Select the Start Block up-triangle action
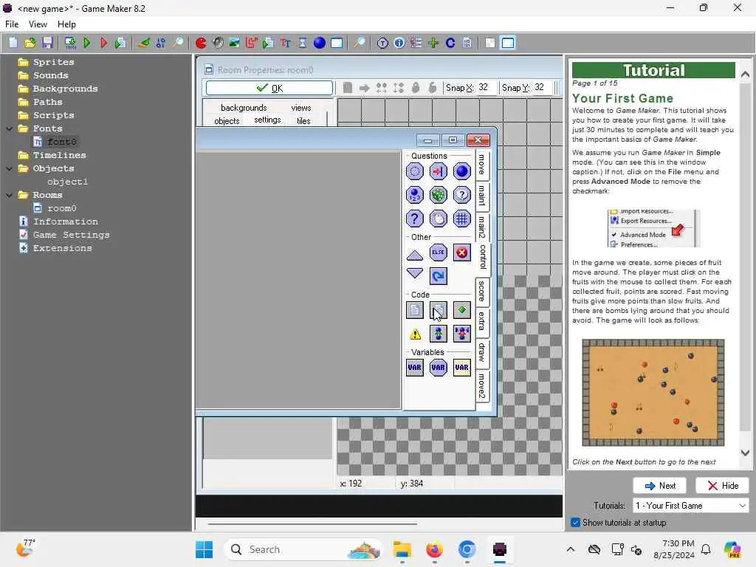The image size is (756, 567). [415, 255]
